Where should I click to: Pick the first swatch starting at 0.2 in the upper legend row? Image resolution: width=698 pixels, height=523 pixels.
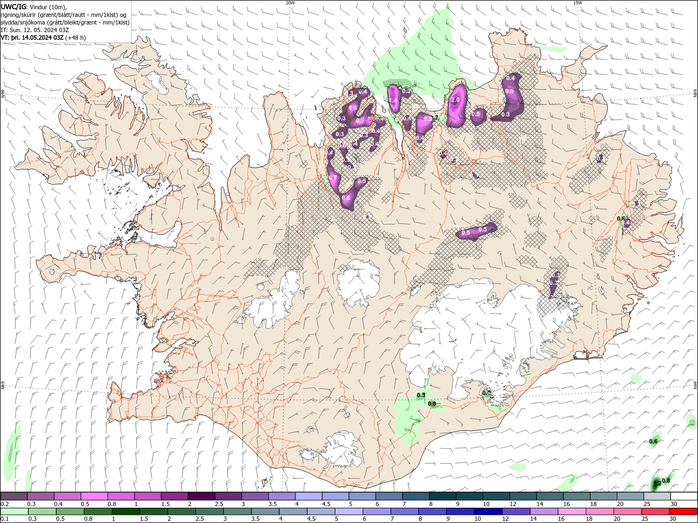14,496
